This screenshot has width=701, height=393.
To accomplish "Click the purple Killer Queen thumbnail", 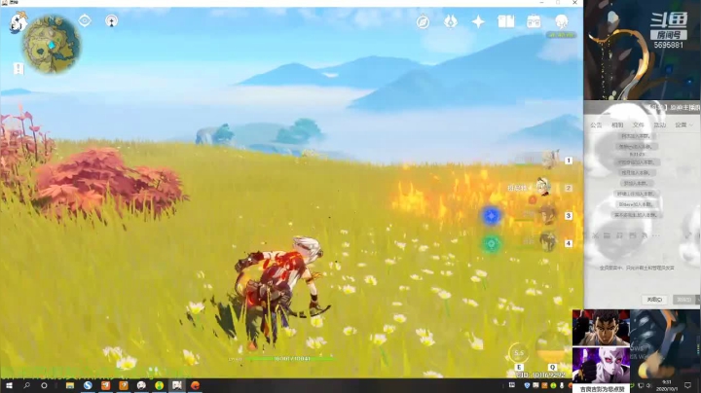I will (601, 366).
